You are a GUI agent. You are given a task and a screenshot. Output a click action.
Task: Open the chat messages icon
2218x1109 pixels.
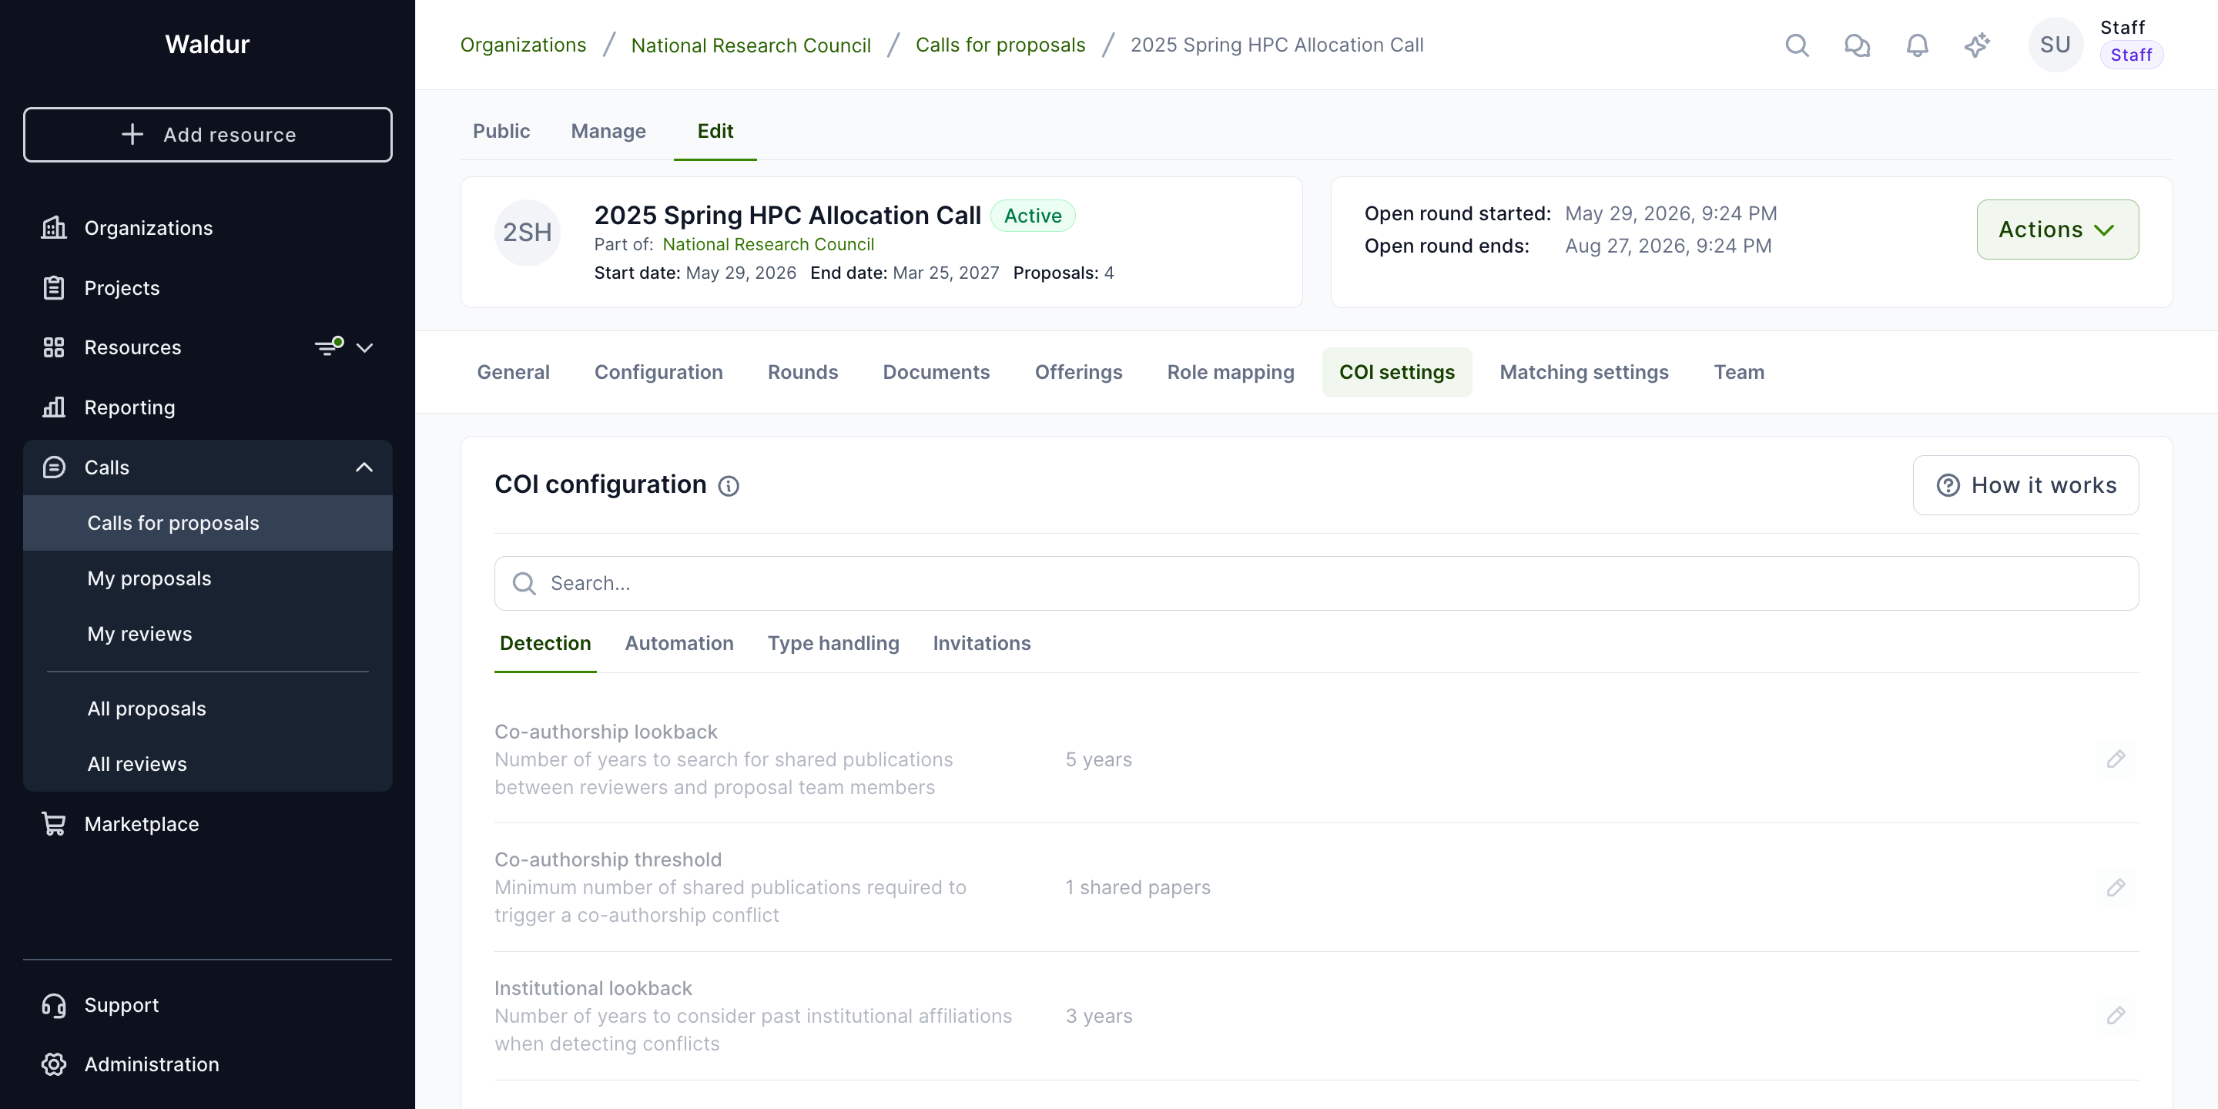click(x=1858, y=45)
